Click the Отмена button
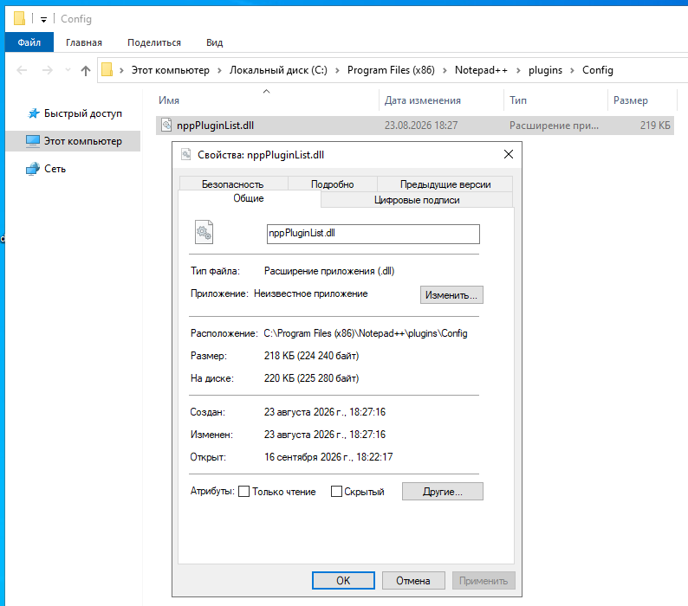Image resolution: width=688 pixels, height=606 pixels. [x=413, y=581]
